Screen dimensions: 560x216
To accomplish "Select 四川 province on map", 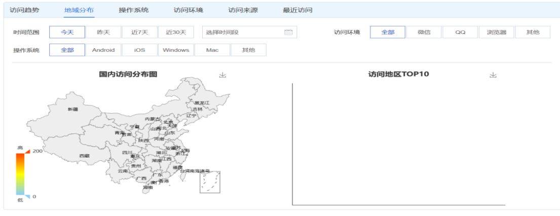I will (x=127, y=152).
